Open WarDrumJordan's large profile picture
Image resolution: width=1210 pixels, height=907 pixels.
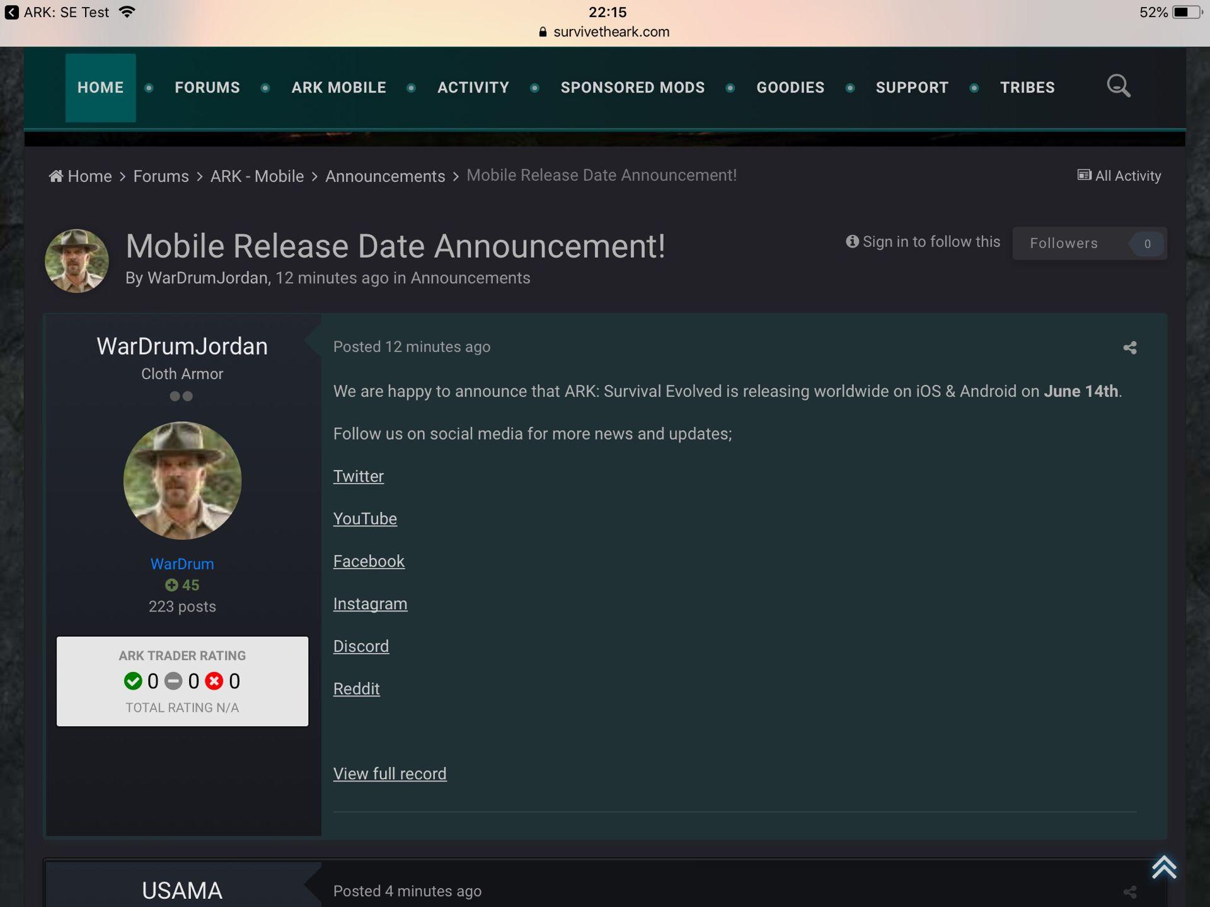point(182,481)
